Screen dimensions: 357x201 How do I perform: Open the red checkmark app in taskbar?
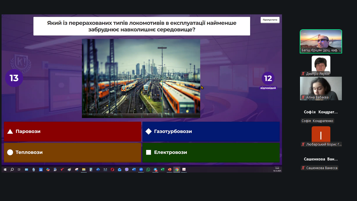pos(62,170)
